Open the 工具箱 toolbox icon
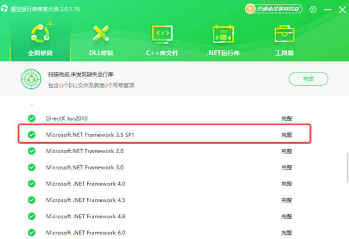 [x=284, y=34]
